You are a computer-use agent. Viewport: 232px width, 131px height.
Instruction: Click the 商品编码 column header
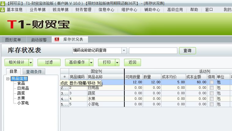78,77
